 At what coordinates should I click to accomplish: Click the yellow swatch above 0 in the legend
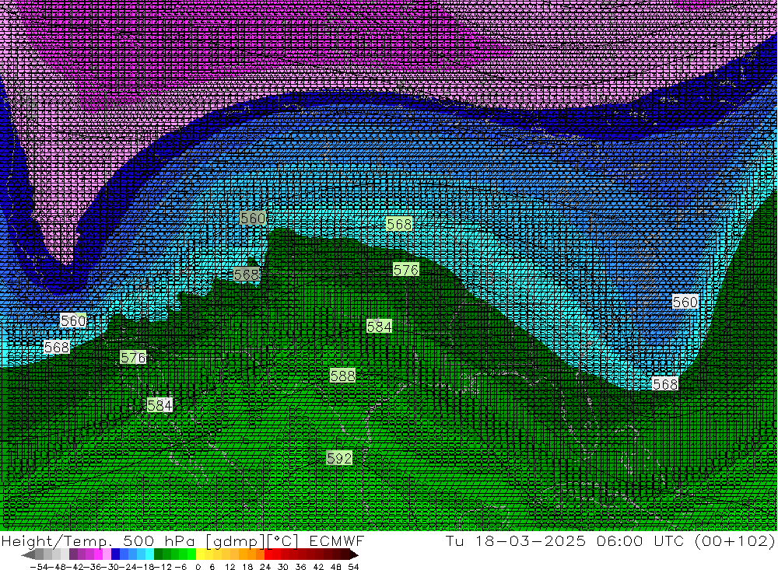(x=201, y=554)
